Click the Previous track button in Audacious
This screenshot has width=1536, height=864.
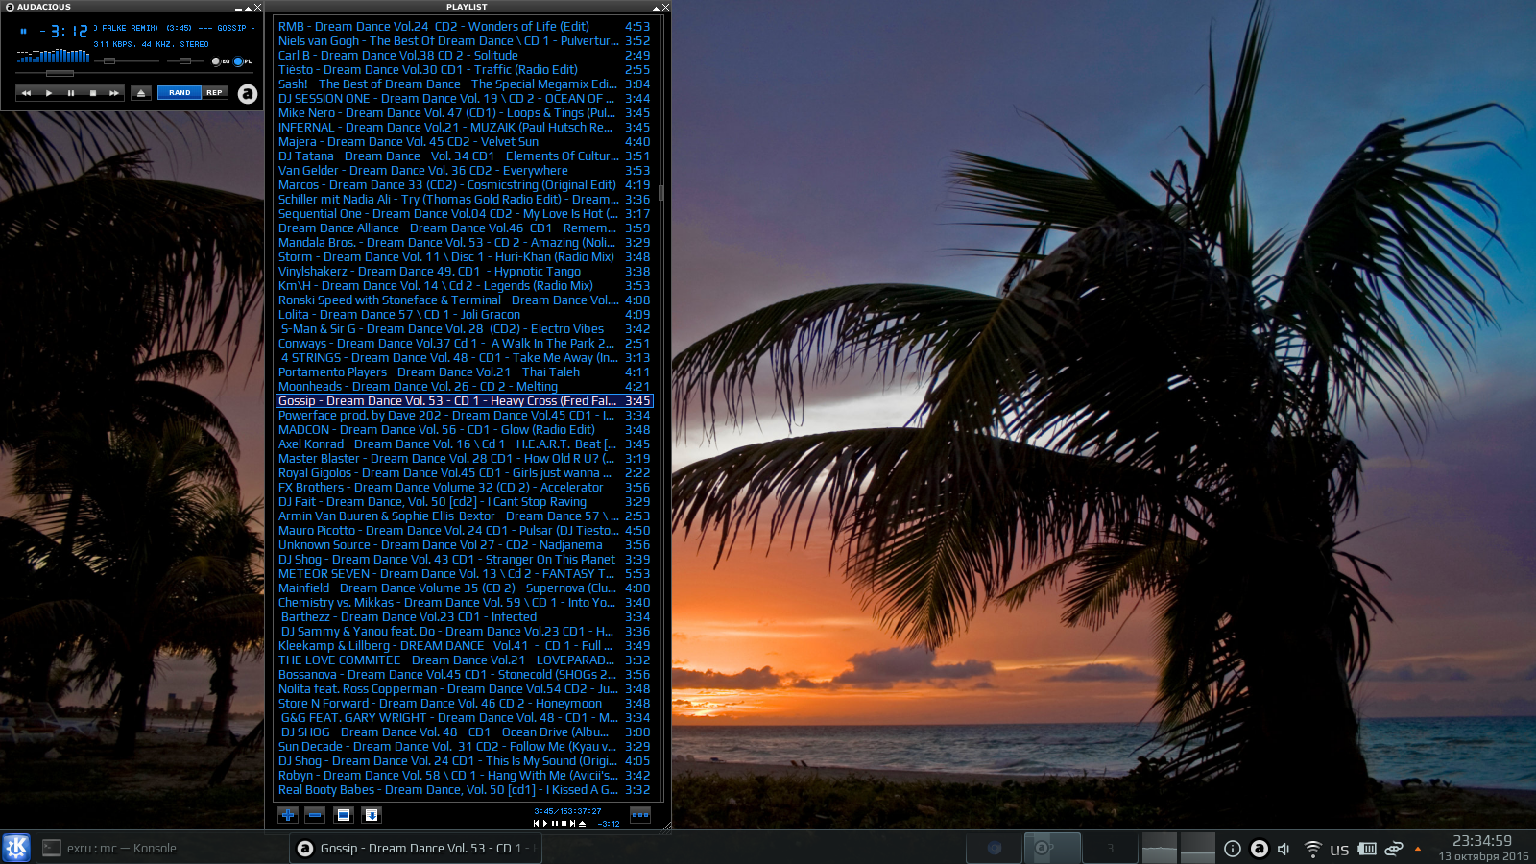pos(26,93)
